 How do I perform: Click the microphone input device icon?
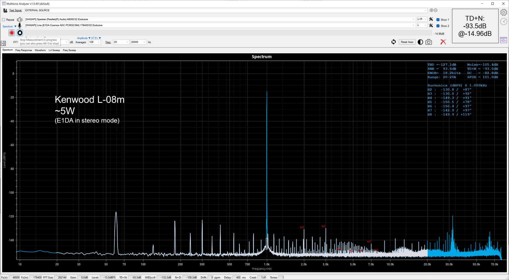[x=20, y=26]
